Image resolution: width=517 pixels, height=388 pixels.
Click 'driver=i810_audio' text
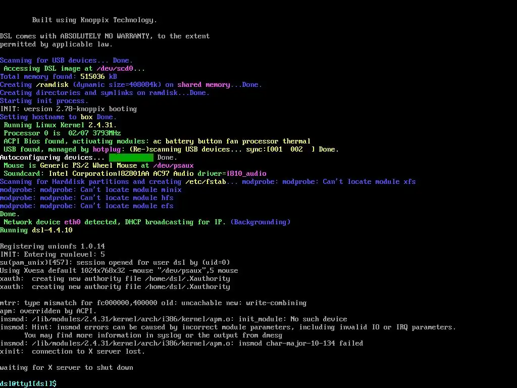tap(232, 174)
